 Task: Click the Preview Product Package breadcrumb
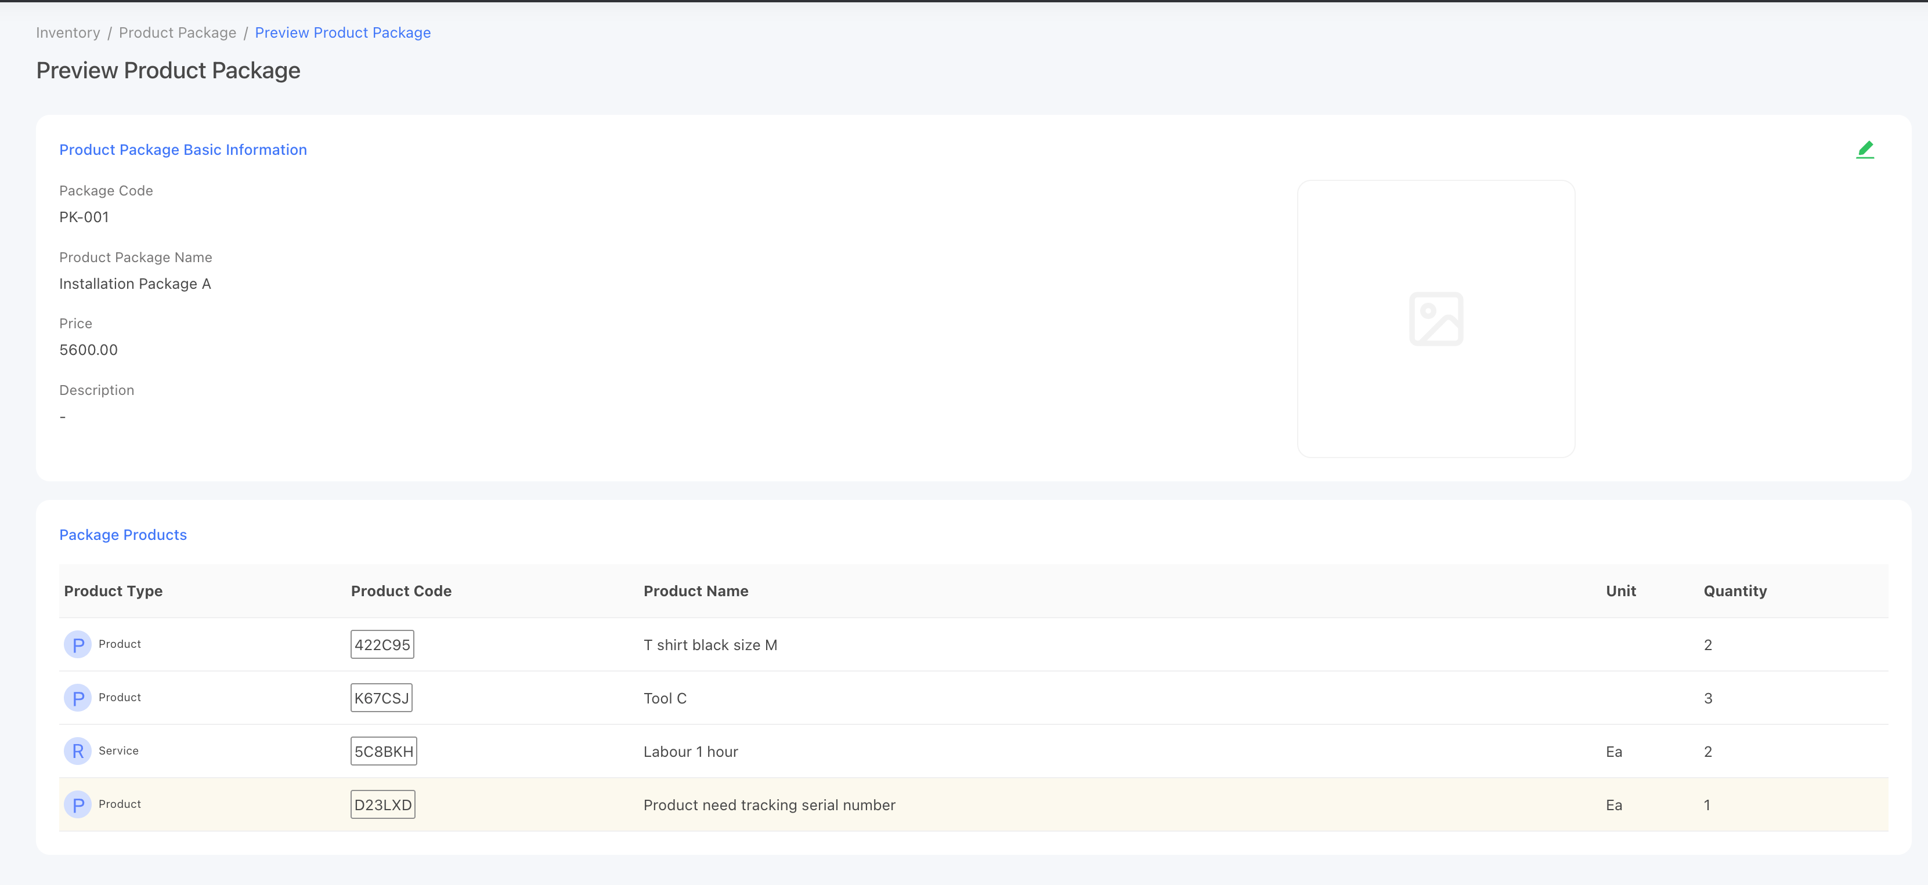[343, 33]
